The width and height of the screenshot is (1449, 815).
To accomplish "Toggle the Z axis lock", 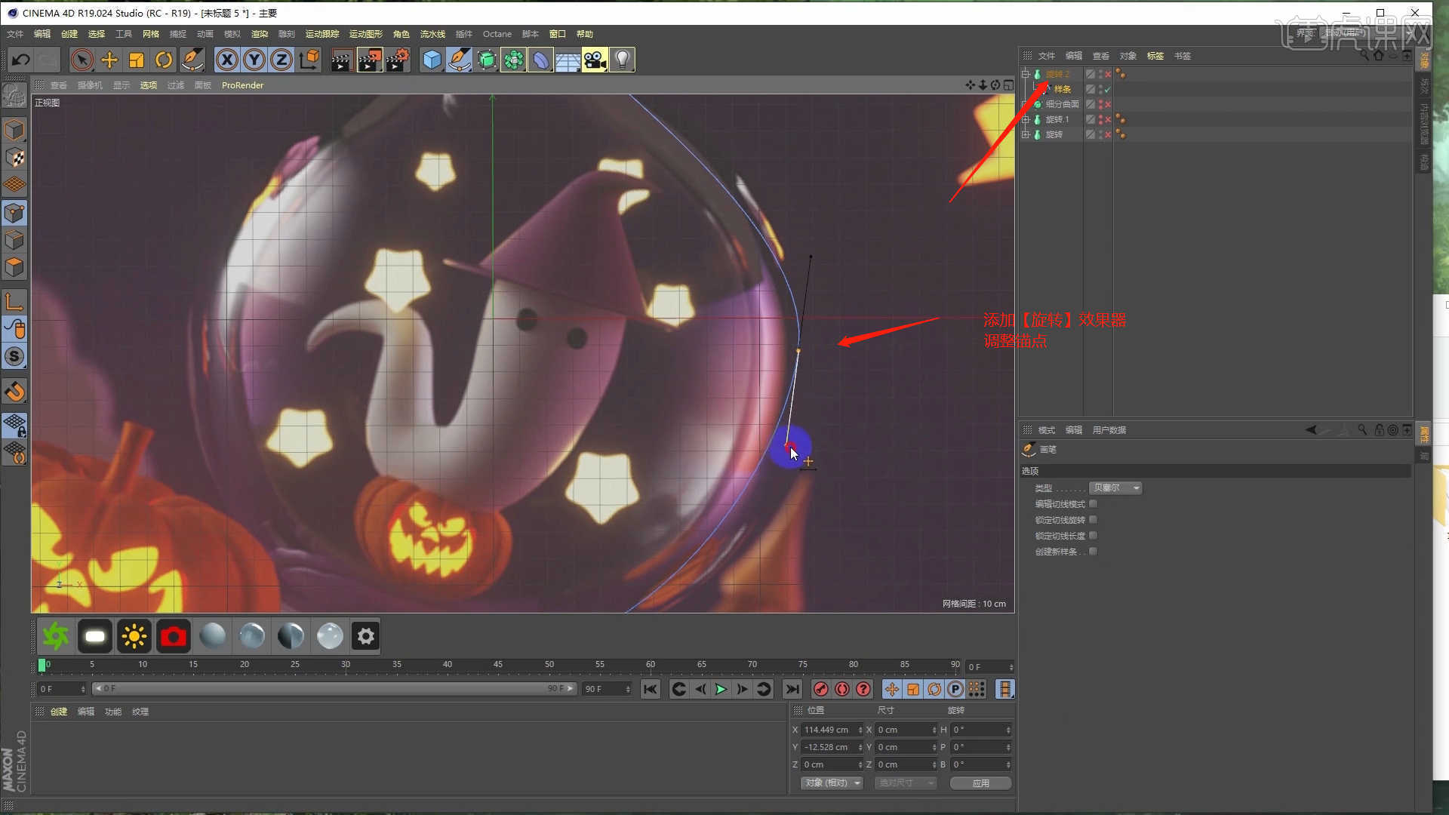I will pyautogui.click(x=281, y=60).
